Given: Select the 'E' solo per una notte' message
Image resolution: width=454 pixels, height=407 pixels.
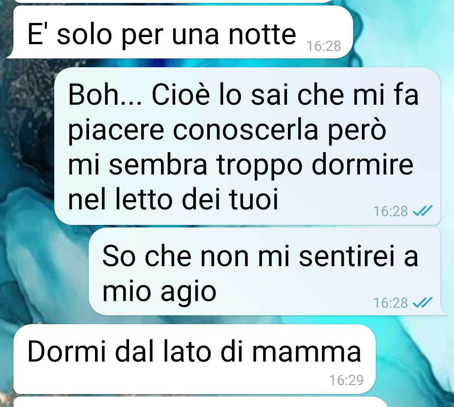Looking at the screenshot, I should (x=180, y=32).
